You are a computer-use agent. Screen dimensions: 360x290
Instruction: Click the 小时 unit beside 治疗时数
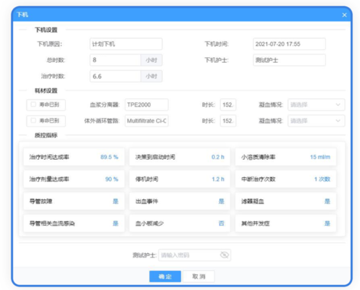click(x=151, y=76)
